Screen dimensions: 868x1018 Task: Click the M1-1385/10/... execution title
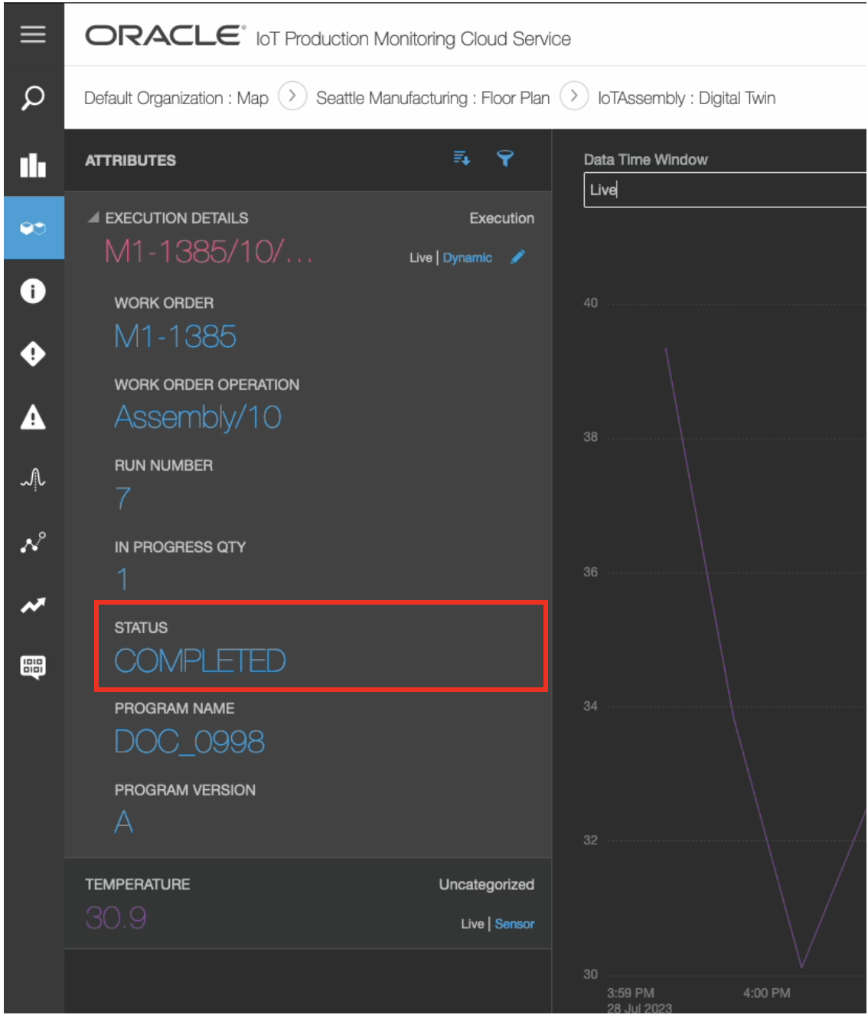coord(208,252)
